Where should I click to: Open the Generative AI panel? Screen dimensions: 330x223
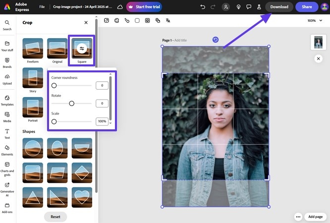click(7, 188)
